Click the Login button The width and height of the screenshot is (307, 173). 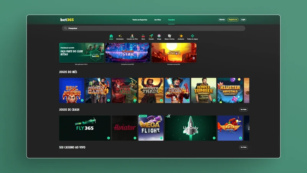243,20
